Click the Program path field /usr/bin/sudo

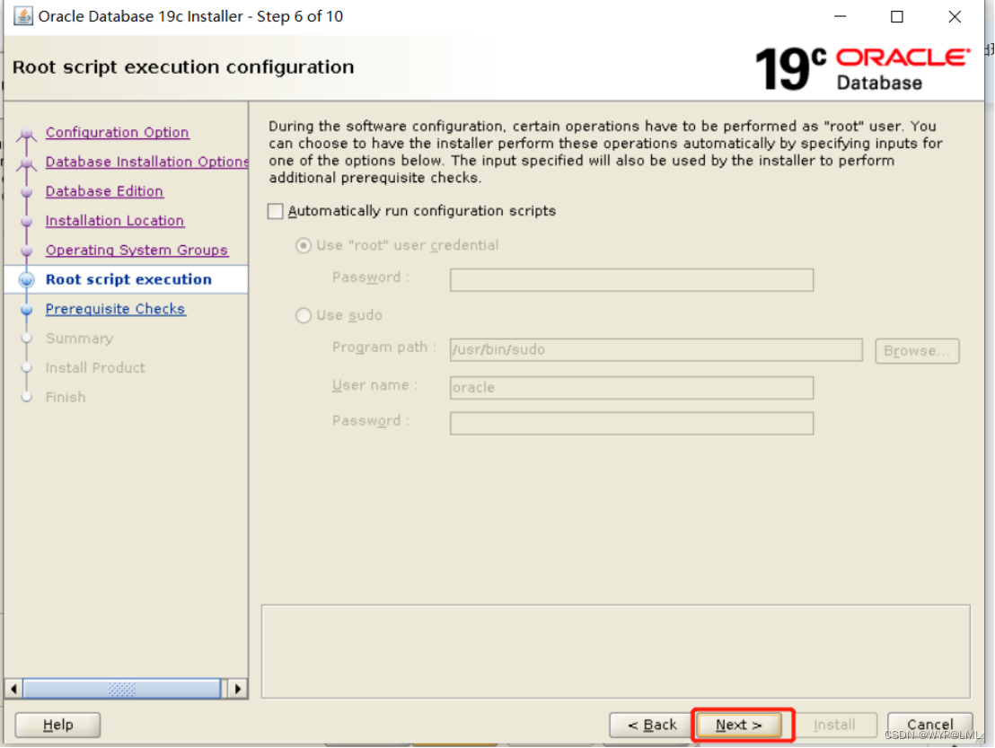[x=656, y=349]
